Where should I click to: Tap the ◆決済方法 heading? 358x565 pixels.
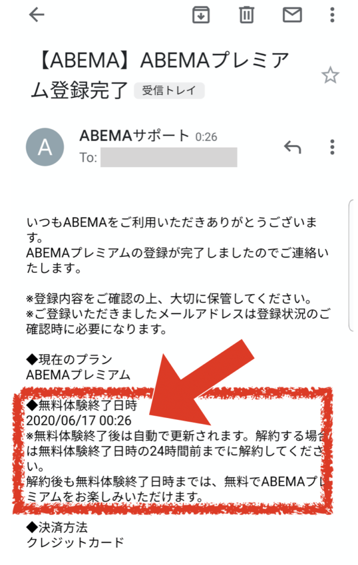[x=57, y=527]
